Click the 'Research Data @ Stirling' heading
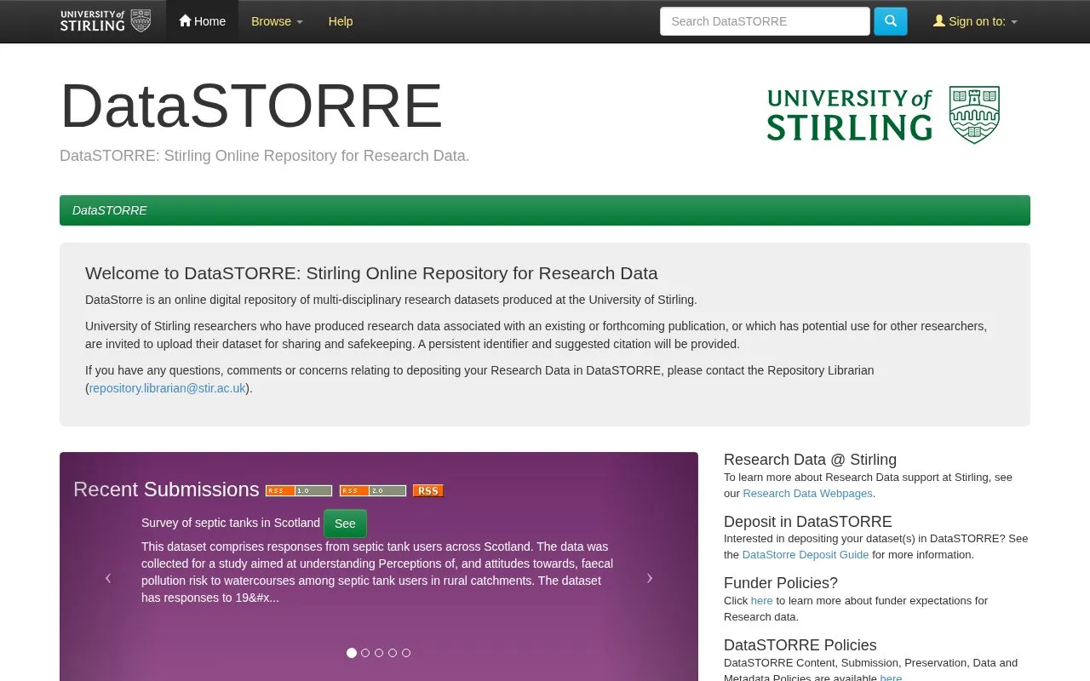Viewport: 1090px width, 681px height. [810, 460]
